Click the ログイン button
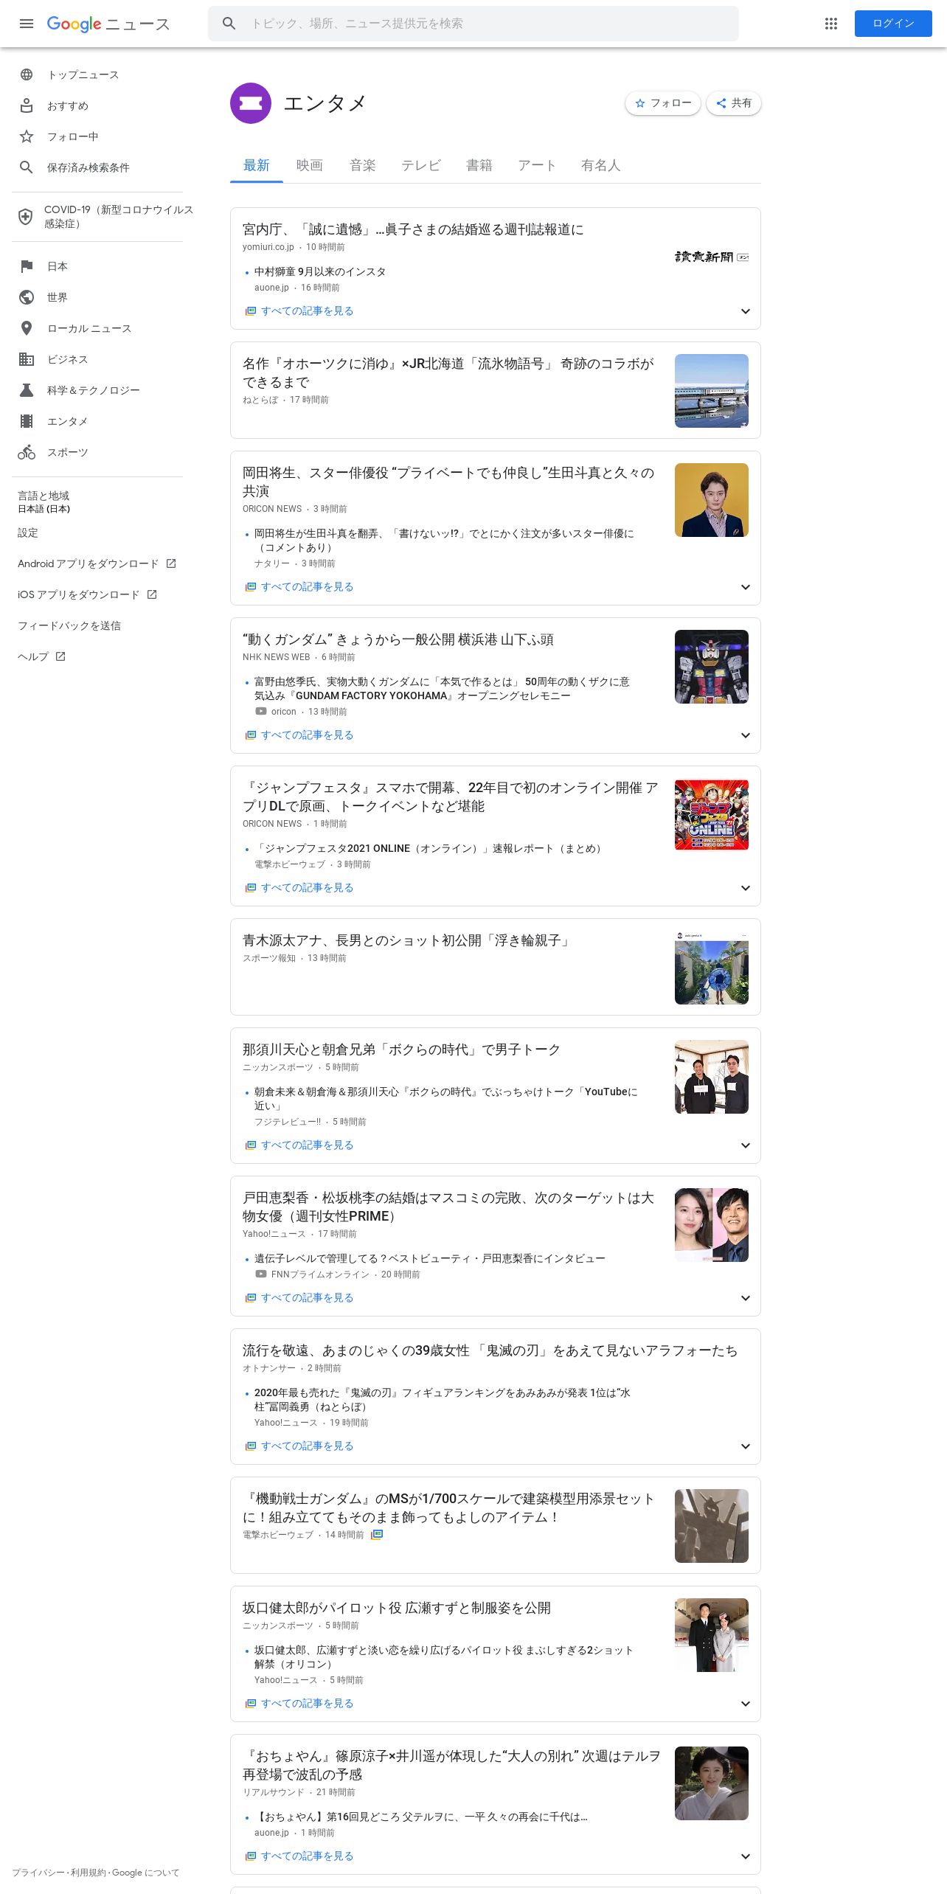The width and height of the screenshot is (947, 1894). (x=893, y=24)
